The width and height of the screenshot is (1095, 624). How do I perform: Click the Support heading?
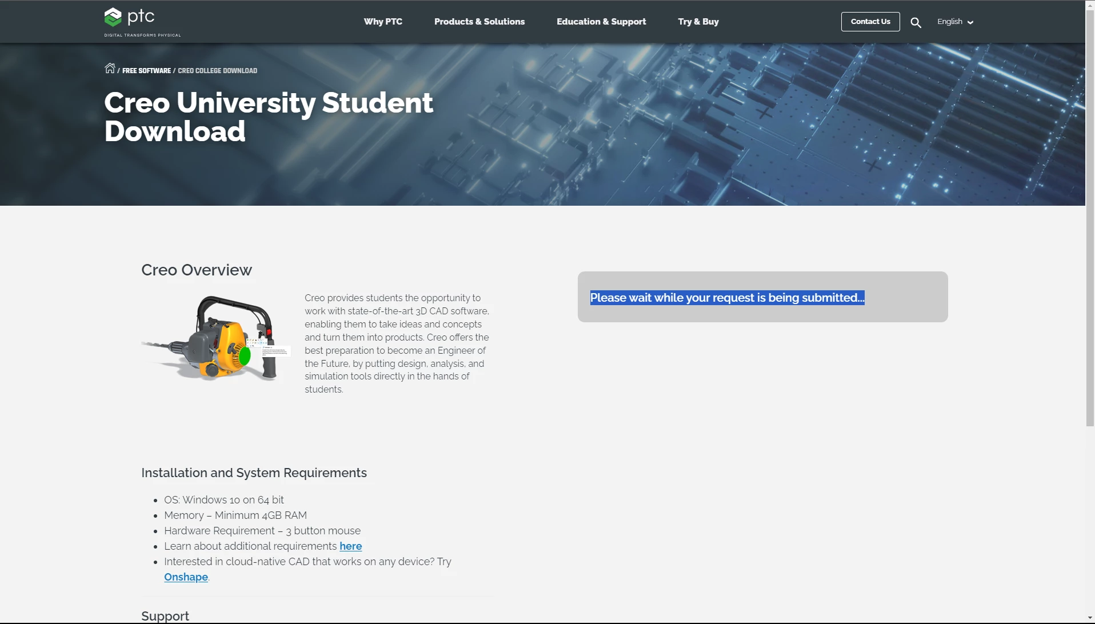point(165,616)
